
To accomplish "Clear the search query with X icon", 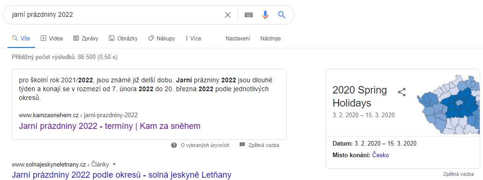I will (x=227, y=15).
